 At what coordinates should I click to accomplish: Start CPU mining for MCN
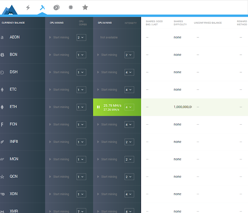click(x=59, y=159)
